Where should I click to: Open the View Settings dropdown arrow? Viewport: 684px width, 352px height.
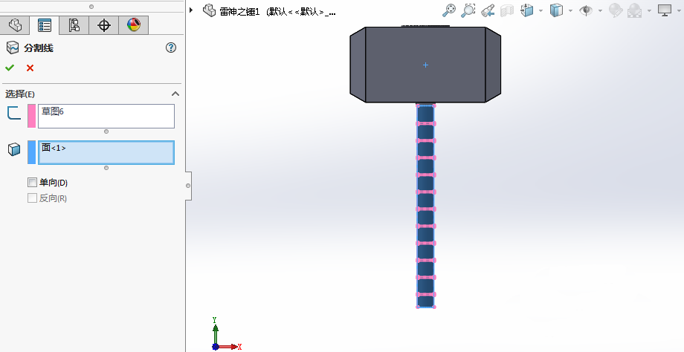679,10
